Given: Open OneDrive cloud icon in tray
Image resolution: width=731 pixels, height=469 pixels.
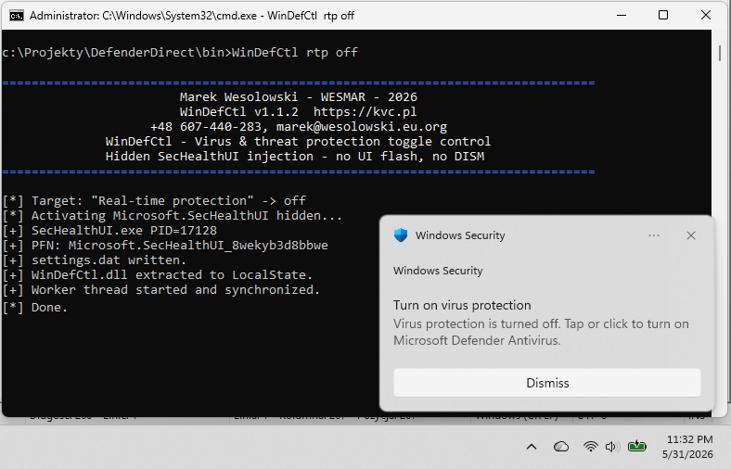Looking at the screenshot, I should click(561, 447).
